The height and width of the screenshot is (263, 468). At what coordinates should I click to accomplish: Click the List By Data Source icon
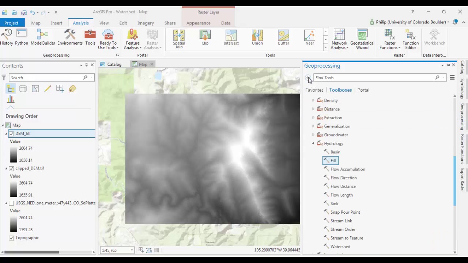(x=23, y=89)
